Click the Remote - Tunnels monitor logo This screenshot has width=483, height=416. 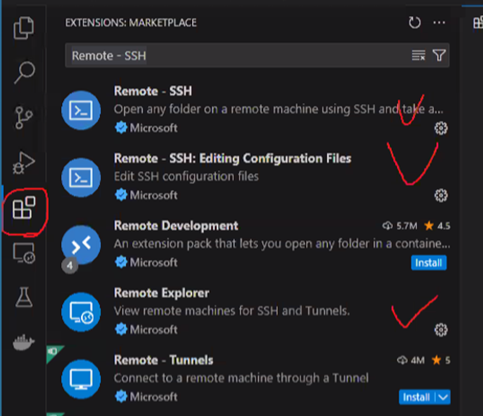click(x=81, y=379)
